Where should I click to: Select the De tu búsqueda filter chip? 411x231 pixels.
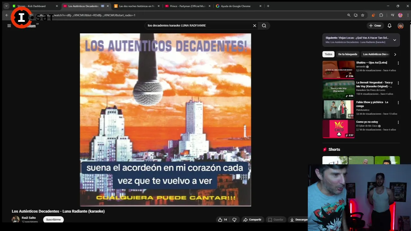click(347, 54)
